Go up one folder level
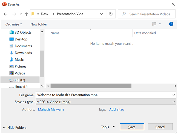The image size is (178, 134). [26, 14]
